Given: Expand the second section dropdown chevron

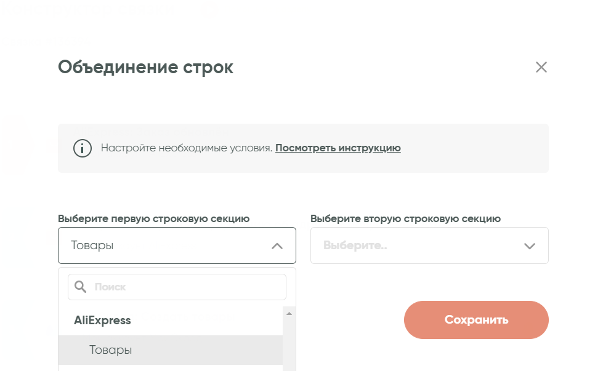Looking at the screenshot, I should click(x=529, y=246).
